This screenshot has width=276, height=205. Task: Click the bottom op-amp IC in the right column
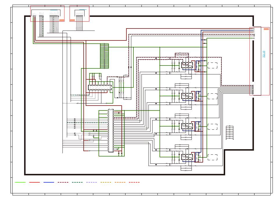point(187,157)
